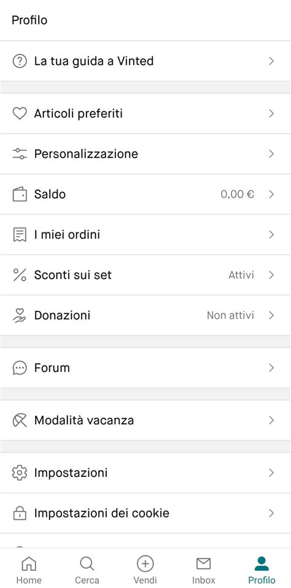The width and height of the screenshot is (291, 588).
Task: Expand the Impostazioni dei cookie chevron
Action: pos(271,513)
